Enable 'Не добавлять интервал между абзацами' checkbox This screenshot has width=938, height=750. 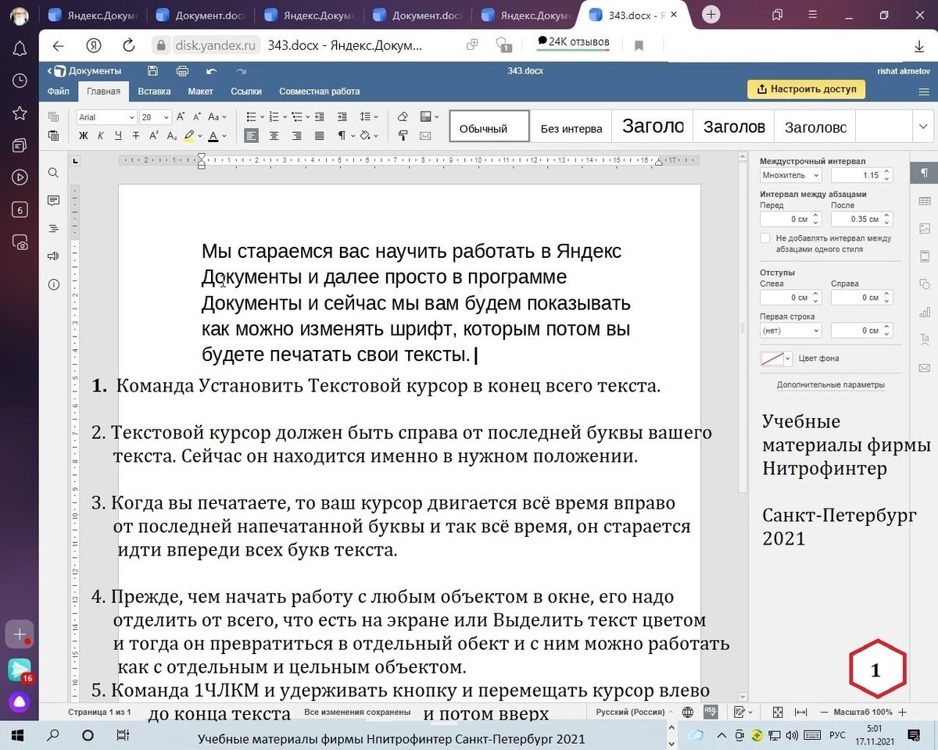pos(764,238)
